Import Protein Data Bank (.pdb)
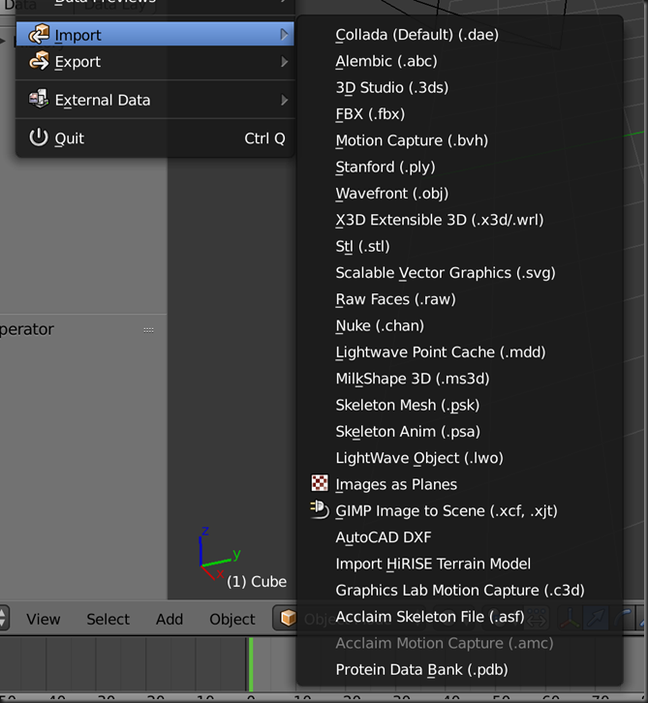Image resolution: width=648 pixels, height=703 pixels. point(460,669)
